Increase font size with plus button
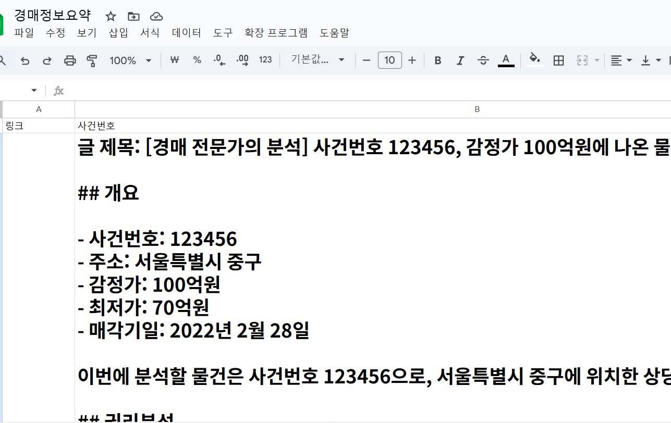The height and width of the screenshot is (423, 671). (x=412, y=60)
